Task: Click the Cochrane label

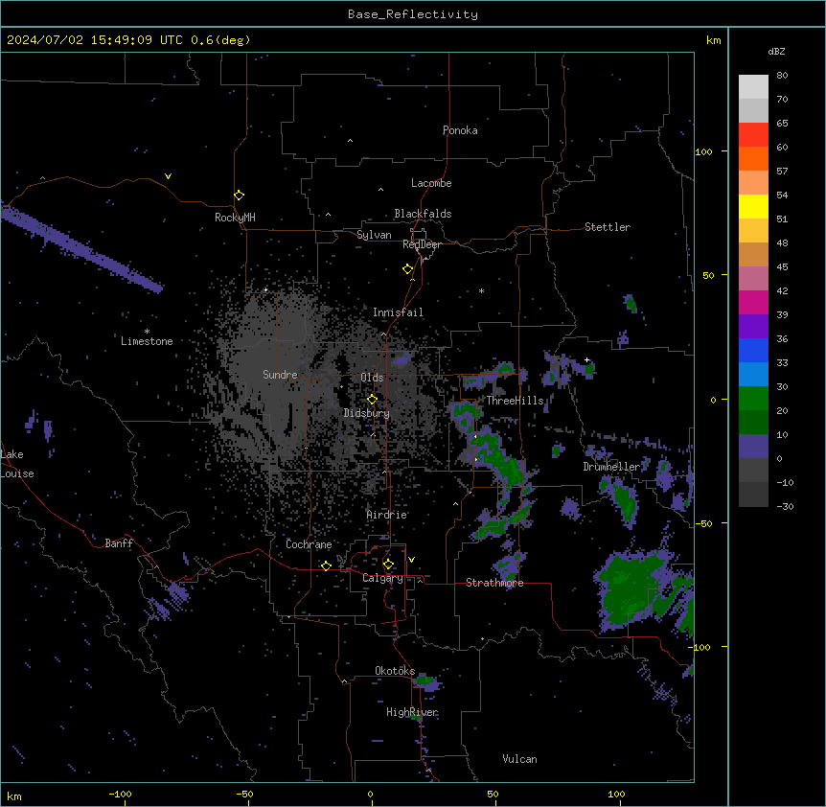Action: (309, 544)
